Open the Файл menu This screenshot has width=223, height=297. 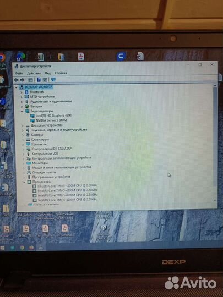click(19, 73)
